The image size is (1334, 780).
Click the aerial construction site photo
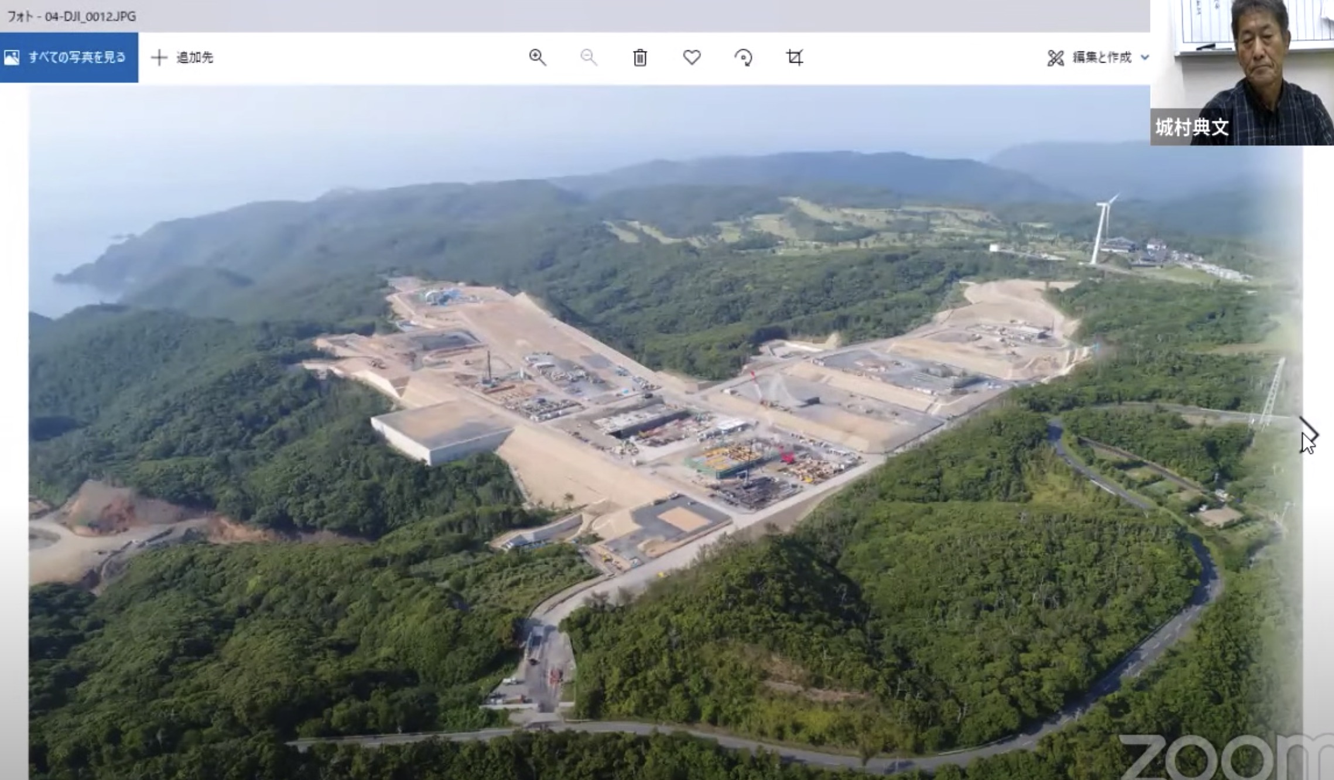[665, 432]
